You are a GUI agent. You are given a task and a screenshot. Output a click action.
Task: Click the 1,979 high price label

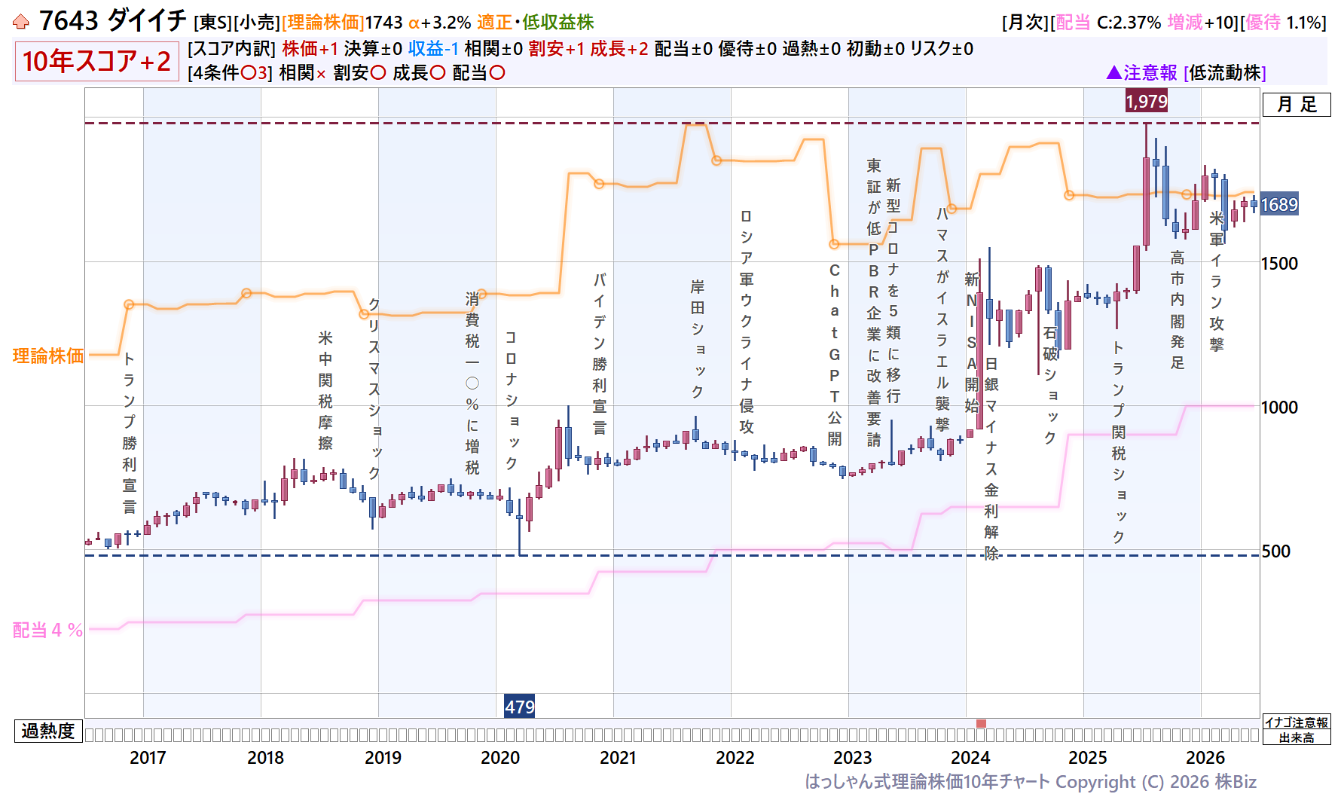point(1147,101)
